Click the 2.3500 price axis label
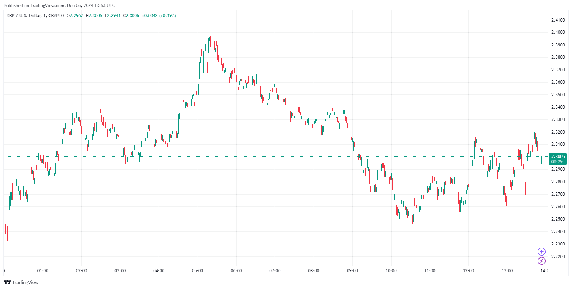The image size is (572, 289). (558, 94)
